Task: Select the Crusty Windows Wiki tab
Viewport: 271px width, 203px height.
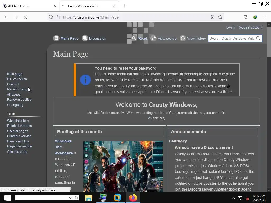Action: point(89,6)
